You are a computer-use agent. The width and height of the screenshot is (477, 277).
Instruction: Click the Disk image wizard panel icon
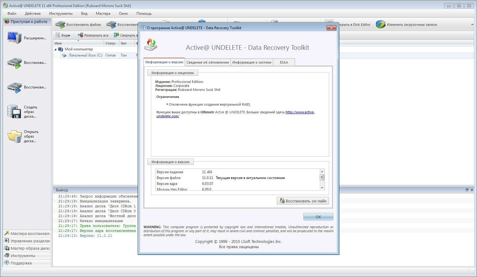[7, 248]
